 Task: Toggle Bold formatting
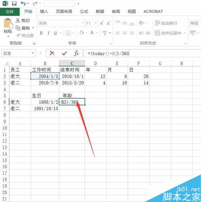tap(41, 33)
